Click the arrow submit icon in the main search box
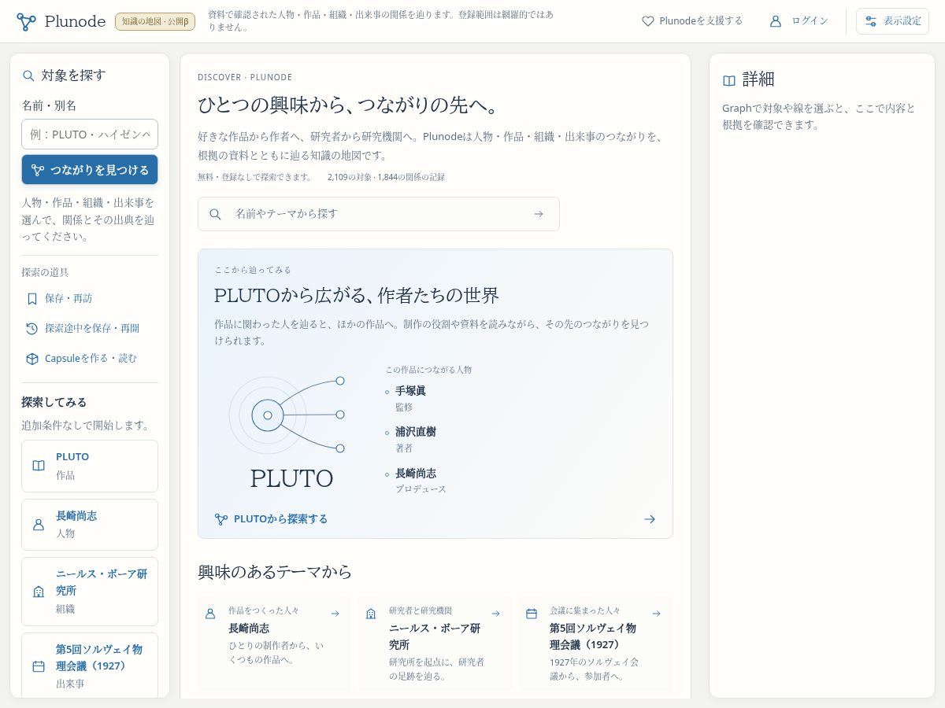Screen dimensions: 945x708 (539, 214)
